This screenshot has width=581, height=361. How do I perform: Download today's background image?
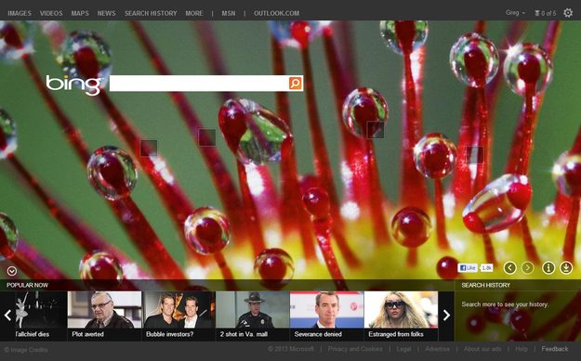point(566,267)
